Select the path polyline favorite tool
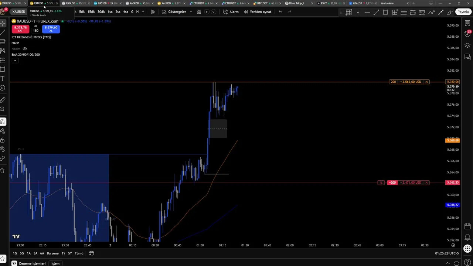 (432, 12)
